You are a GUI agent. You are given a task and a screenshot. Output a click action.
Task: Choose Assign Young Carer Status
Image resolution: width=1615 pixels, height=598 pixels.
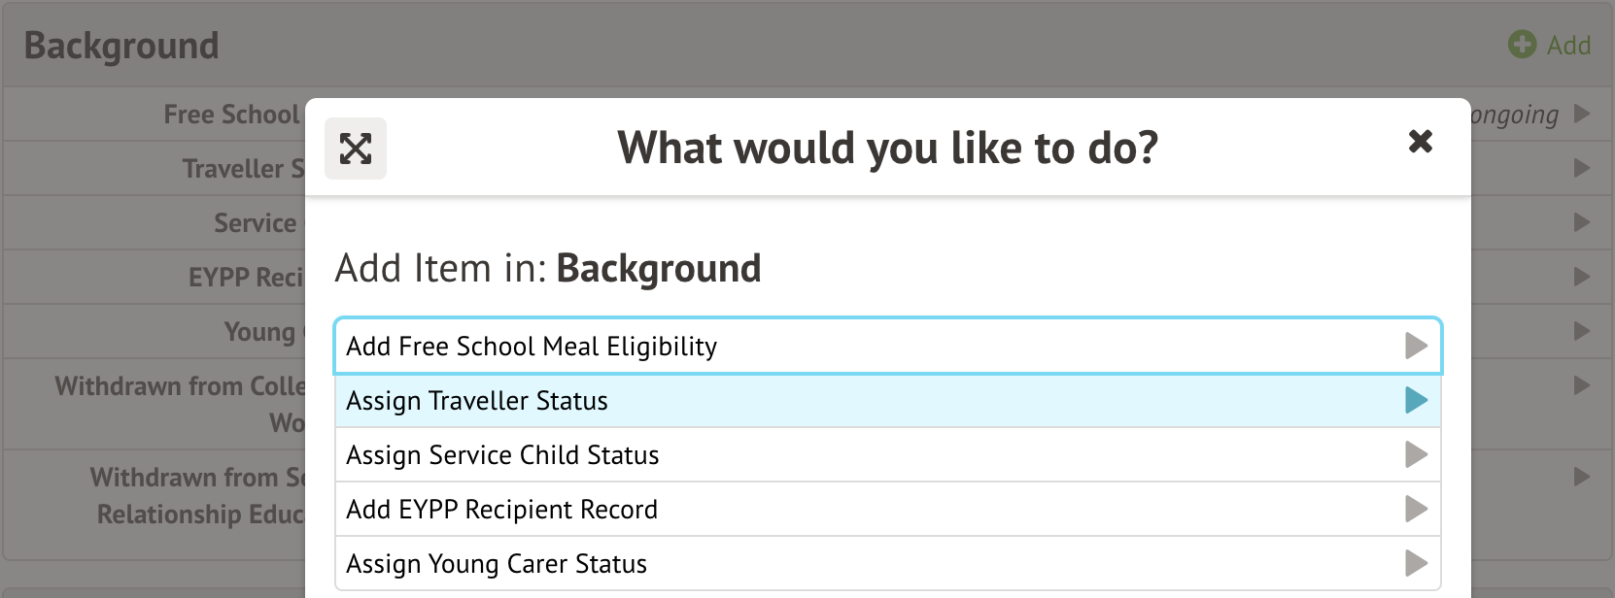click(x=497, y=564)
